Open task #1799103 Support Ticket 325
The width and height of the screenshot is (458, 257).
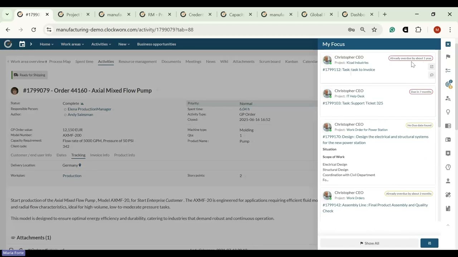[353, 103]
